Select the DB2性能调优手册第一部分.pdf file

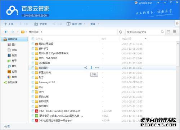tap(55, 121)
